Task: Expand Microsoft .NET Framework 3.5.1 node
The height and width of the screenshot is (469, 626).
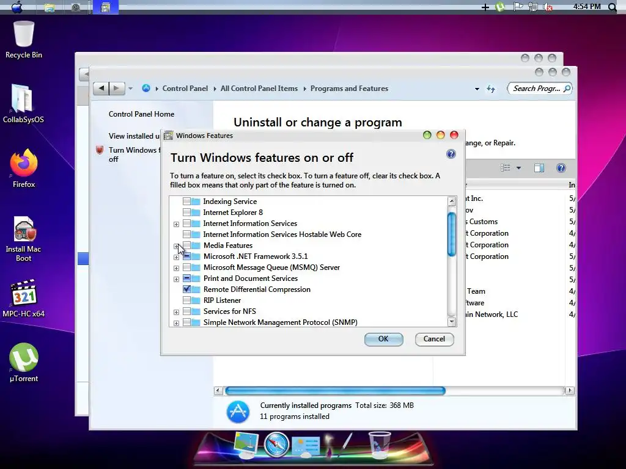Action: click(176, 257)
